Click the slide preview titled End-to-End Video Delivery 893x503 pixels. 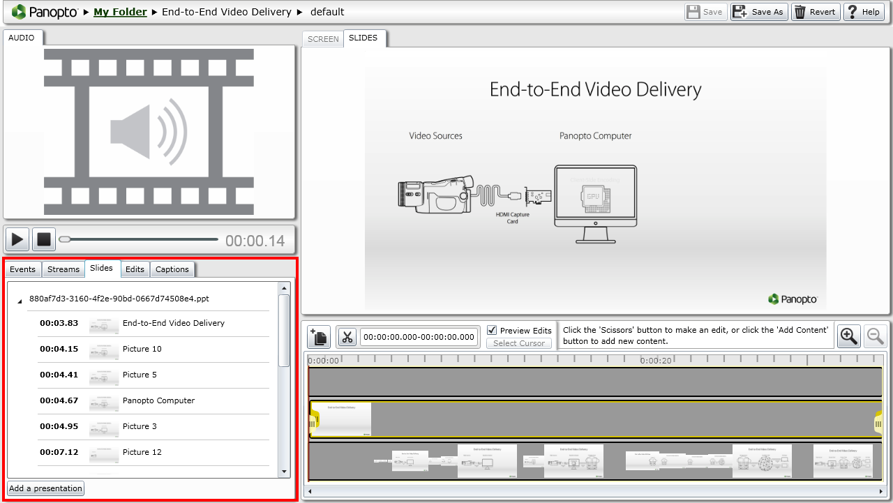595,181
